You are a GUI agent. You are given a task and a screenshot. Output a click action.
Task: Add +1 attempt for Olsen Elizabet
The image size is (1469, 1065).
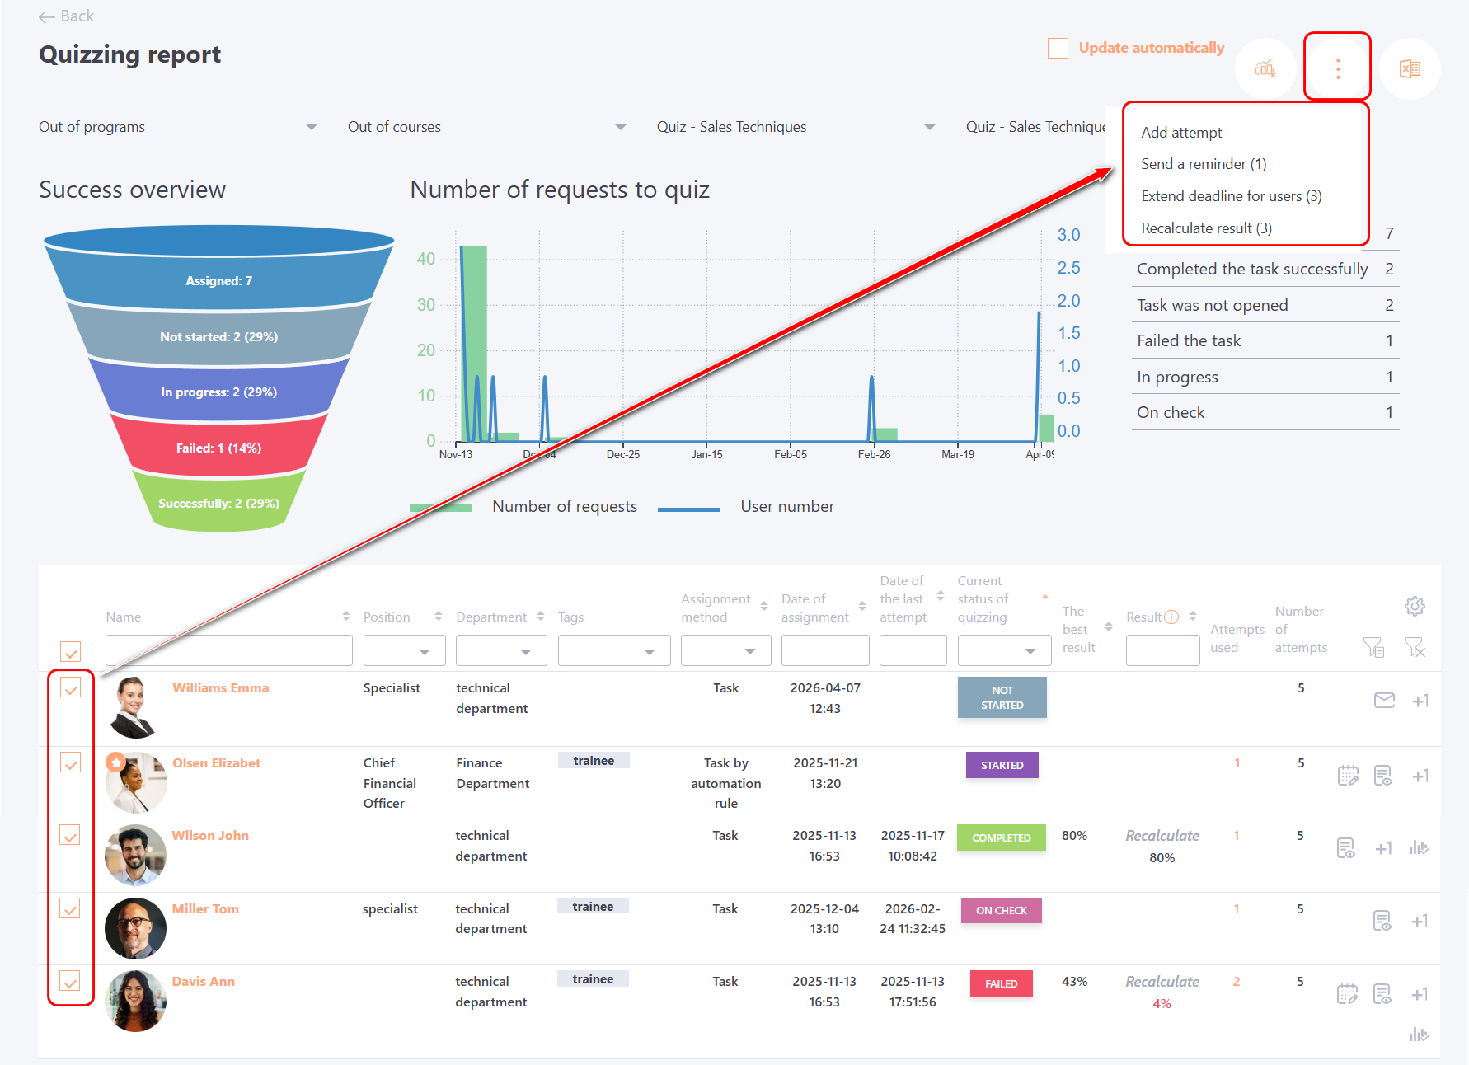pos(1420,776)
